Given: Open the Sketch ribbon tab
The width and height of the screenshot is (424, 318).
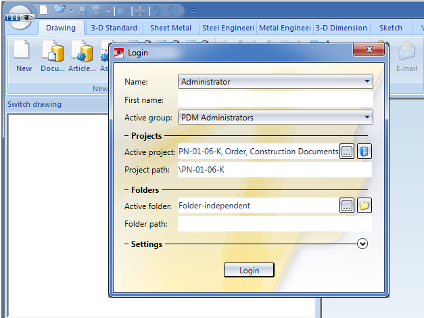Looking at the screenshot, I should tap(392, 28).
